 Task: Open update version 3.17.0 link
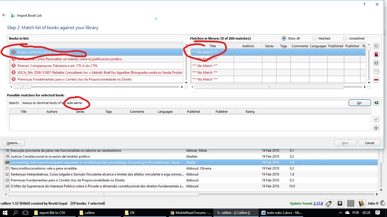[318, 203]
